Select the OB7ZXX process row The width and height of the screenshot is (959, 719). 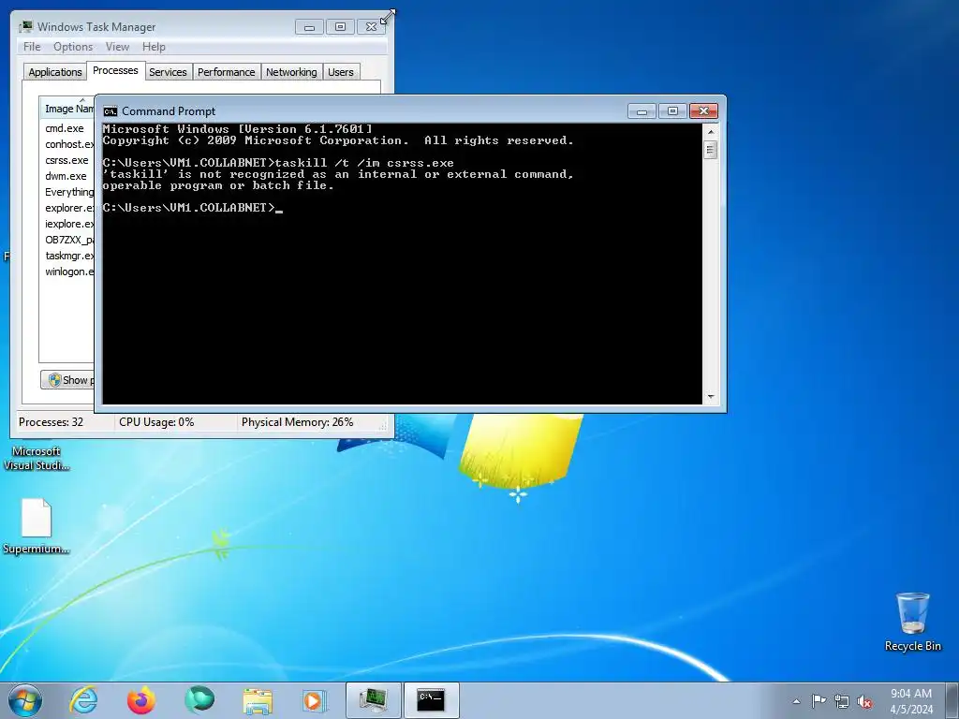tap(67, 240)
